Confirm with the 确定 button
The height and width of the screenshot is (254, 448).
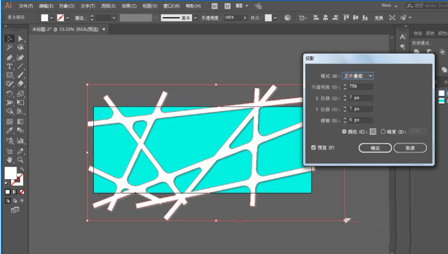pos(375,148)
